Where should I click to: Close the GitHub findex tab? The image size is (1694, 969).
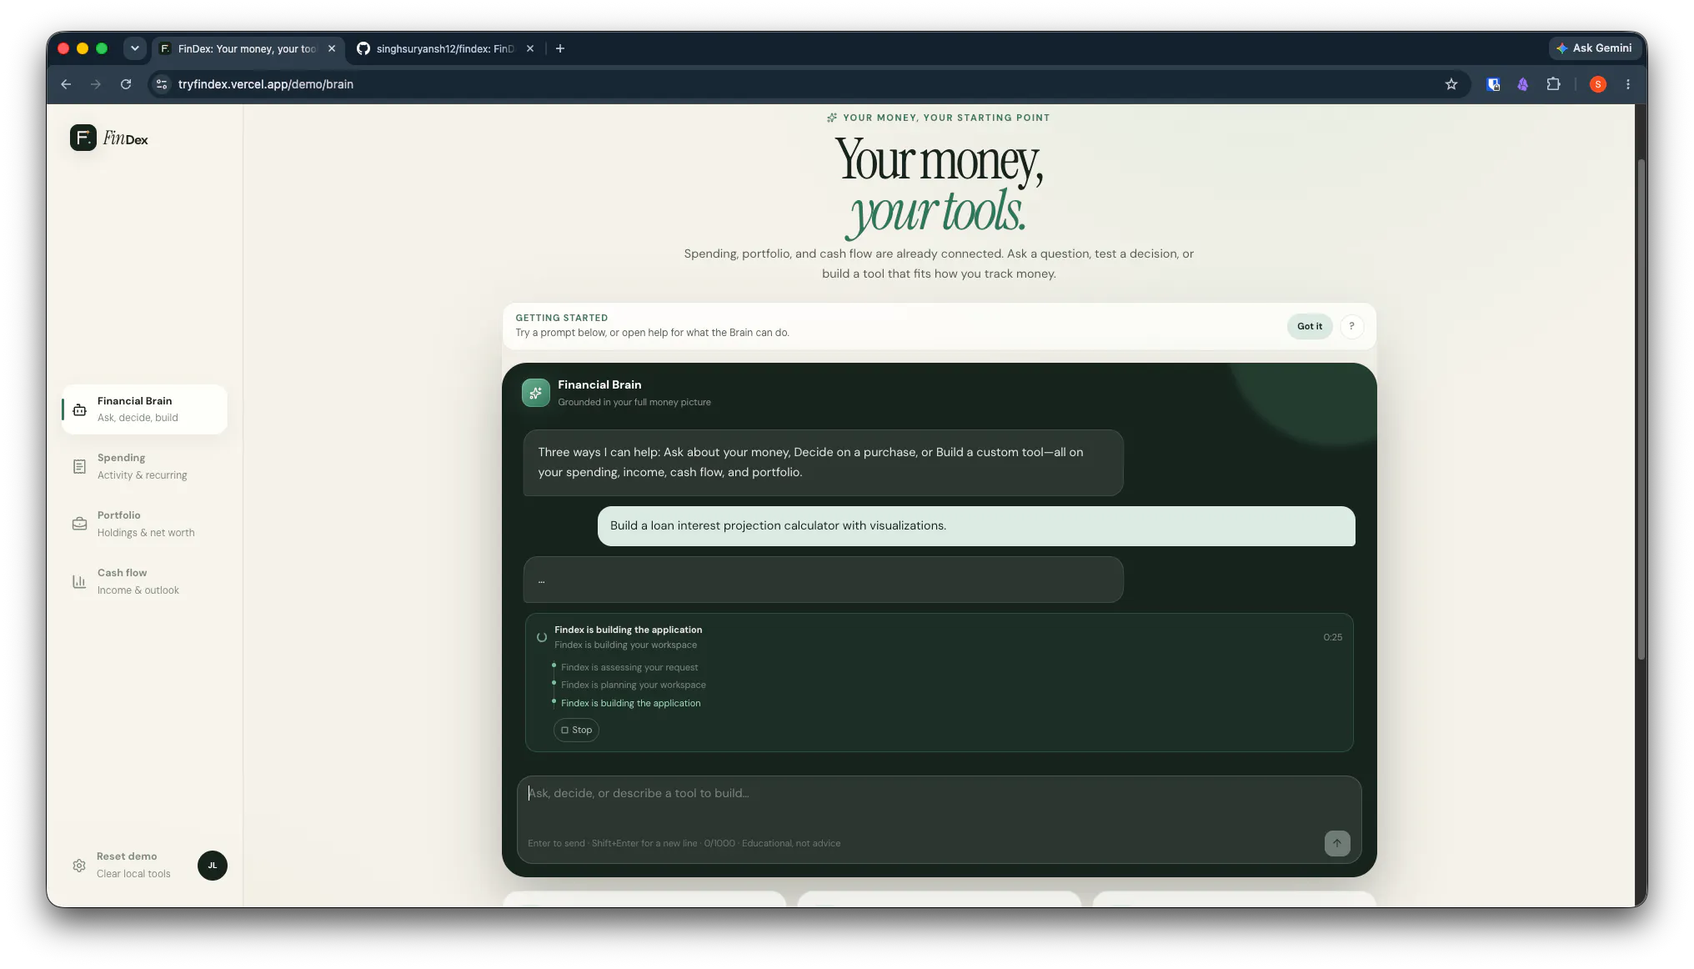point(530,48)
